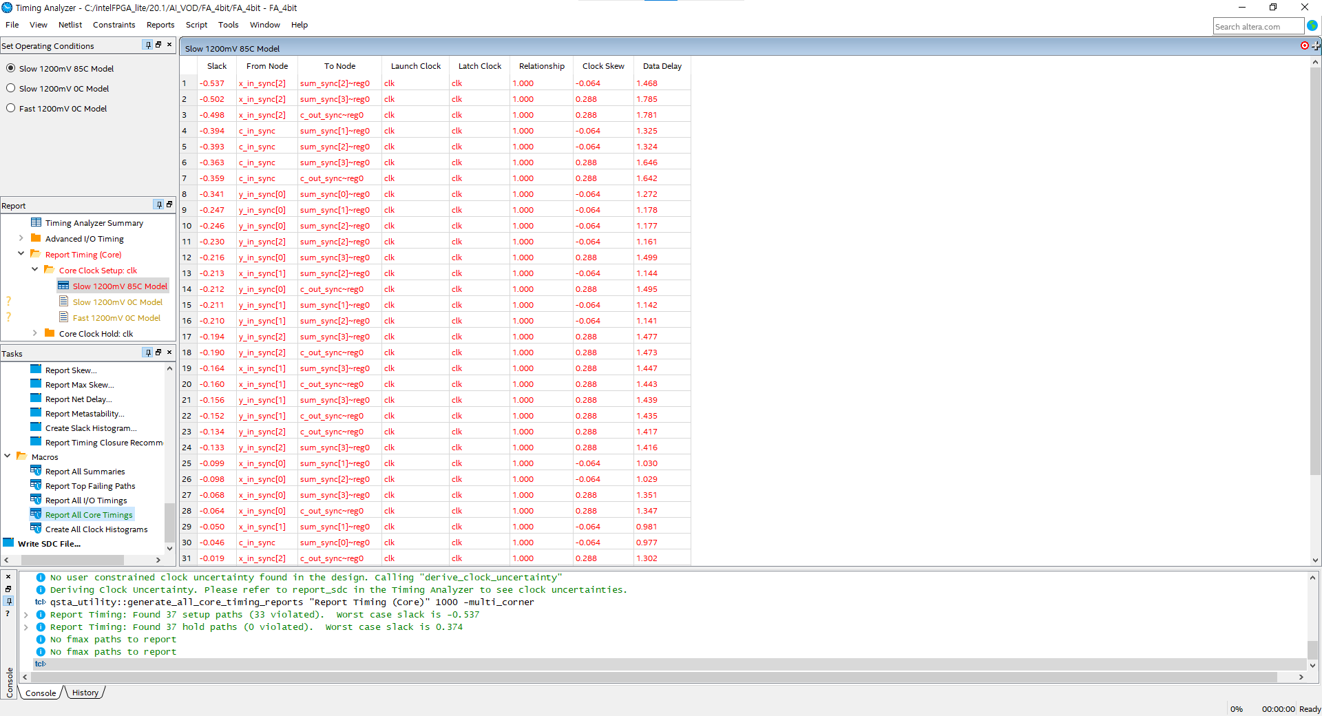Select slack value -0.537 in row 1
1322x716 pixels.
click(x=212, y=83)
